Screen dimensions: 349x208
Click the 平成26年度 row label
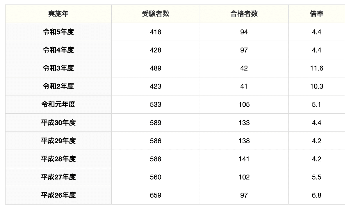point(58,195)
